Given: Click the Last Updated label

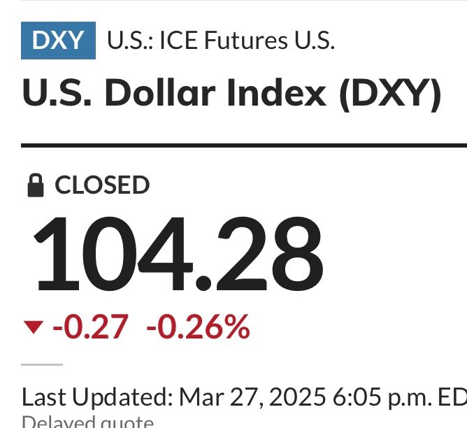Looking at the screenshot, I should pos(97,397).
